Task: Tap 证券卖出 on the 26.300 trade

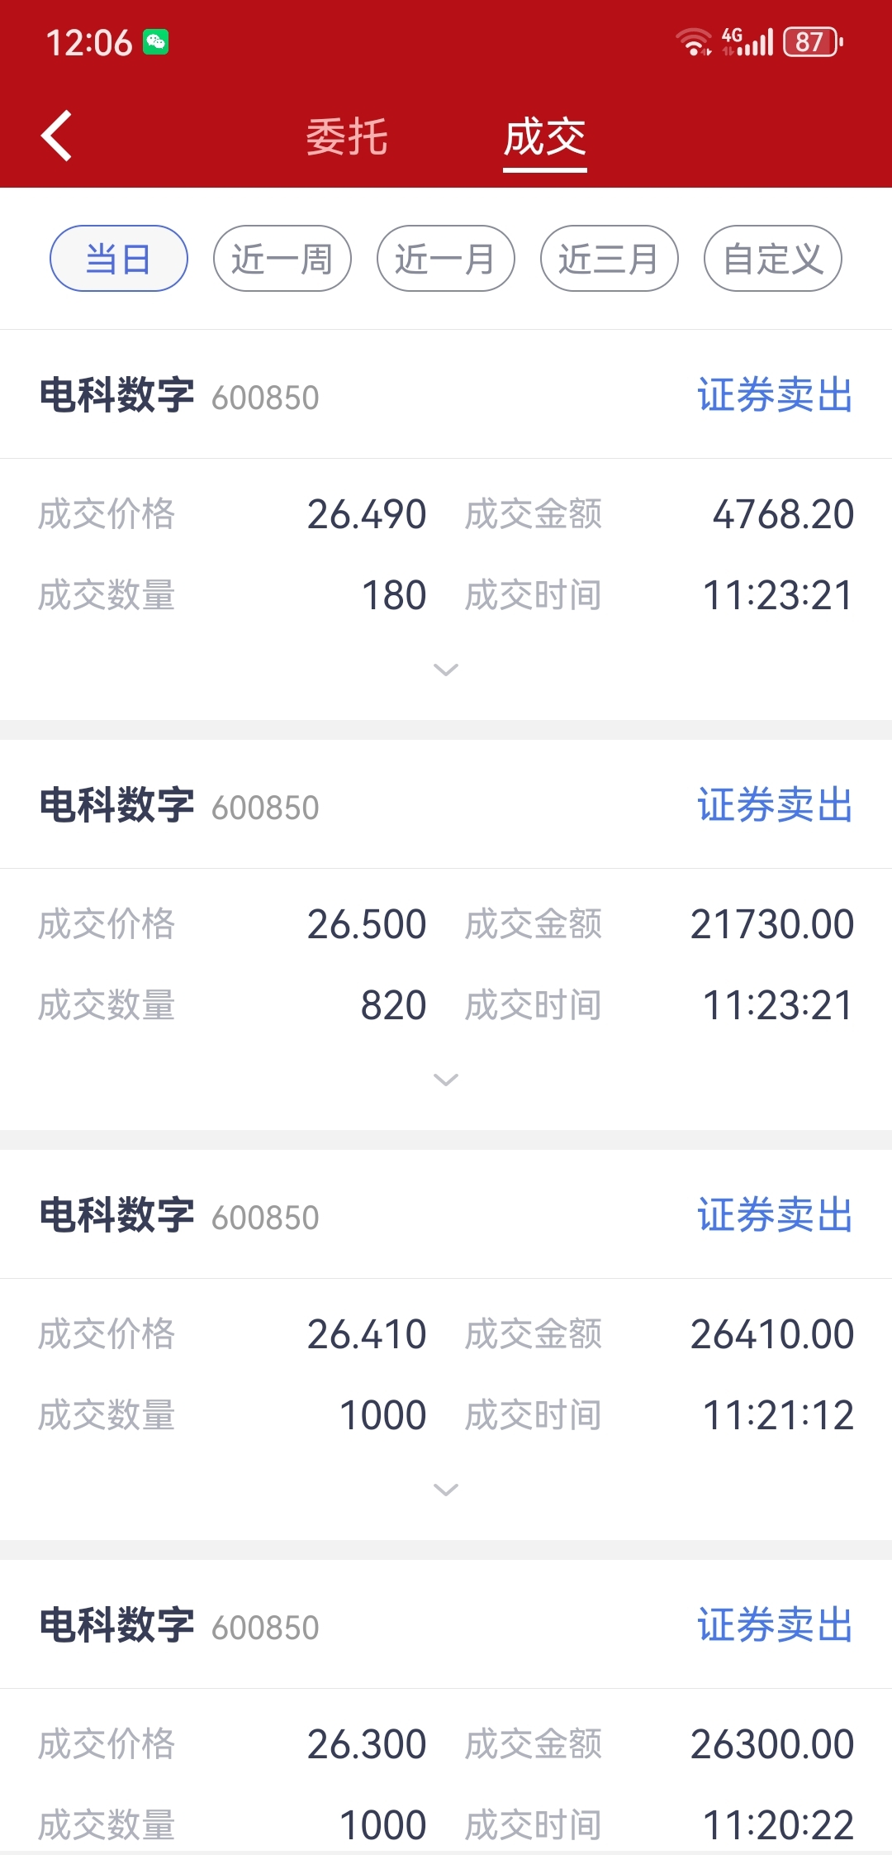Action: coord(775,1625)
